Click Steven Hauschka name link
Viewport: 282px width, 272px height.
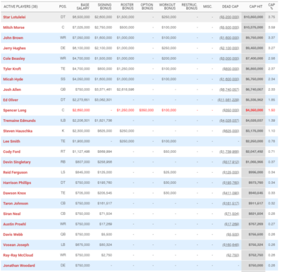tap(18, 131)
